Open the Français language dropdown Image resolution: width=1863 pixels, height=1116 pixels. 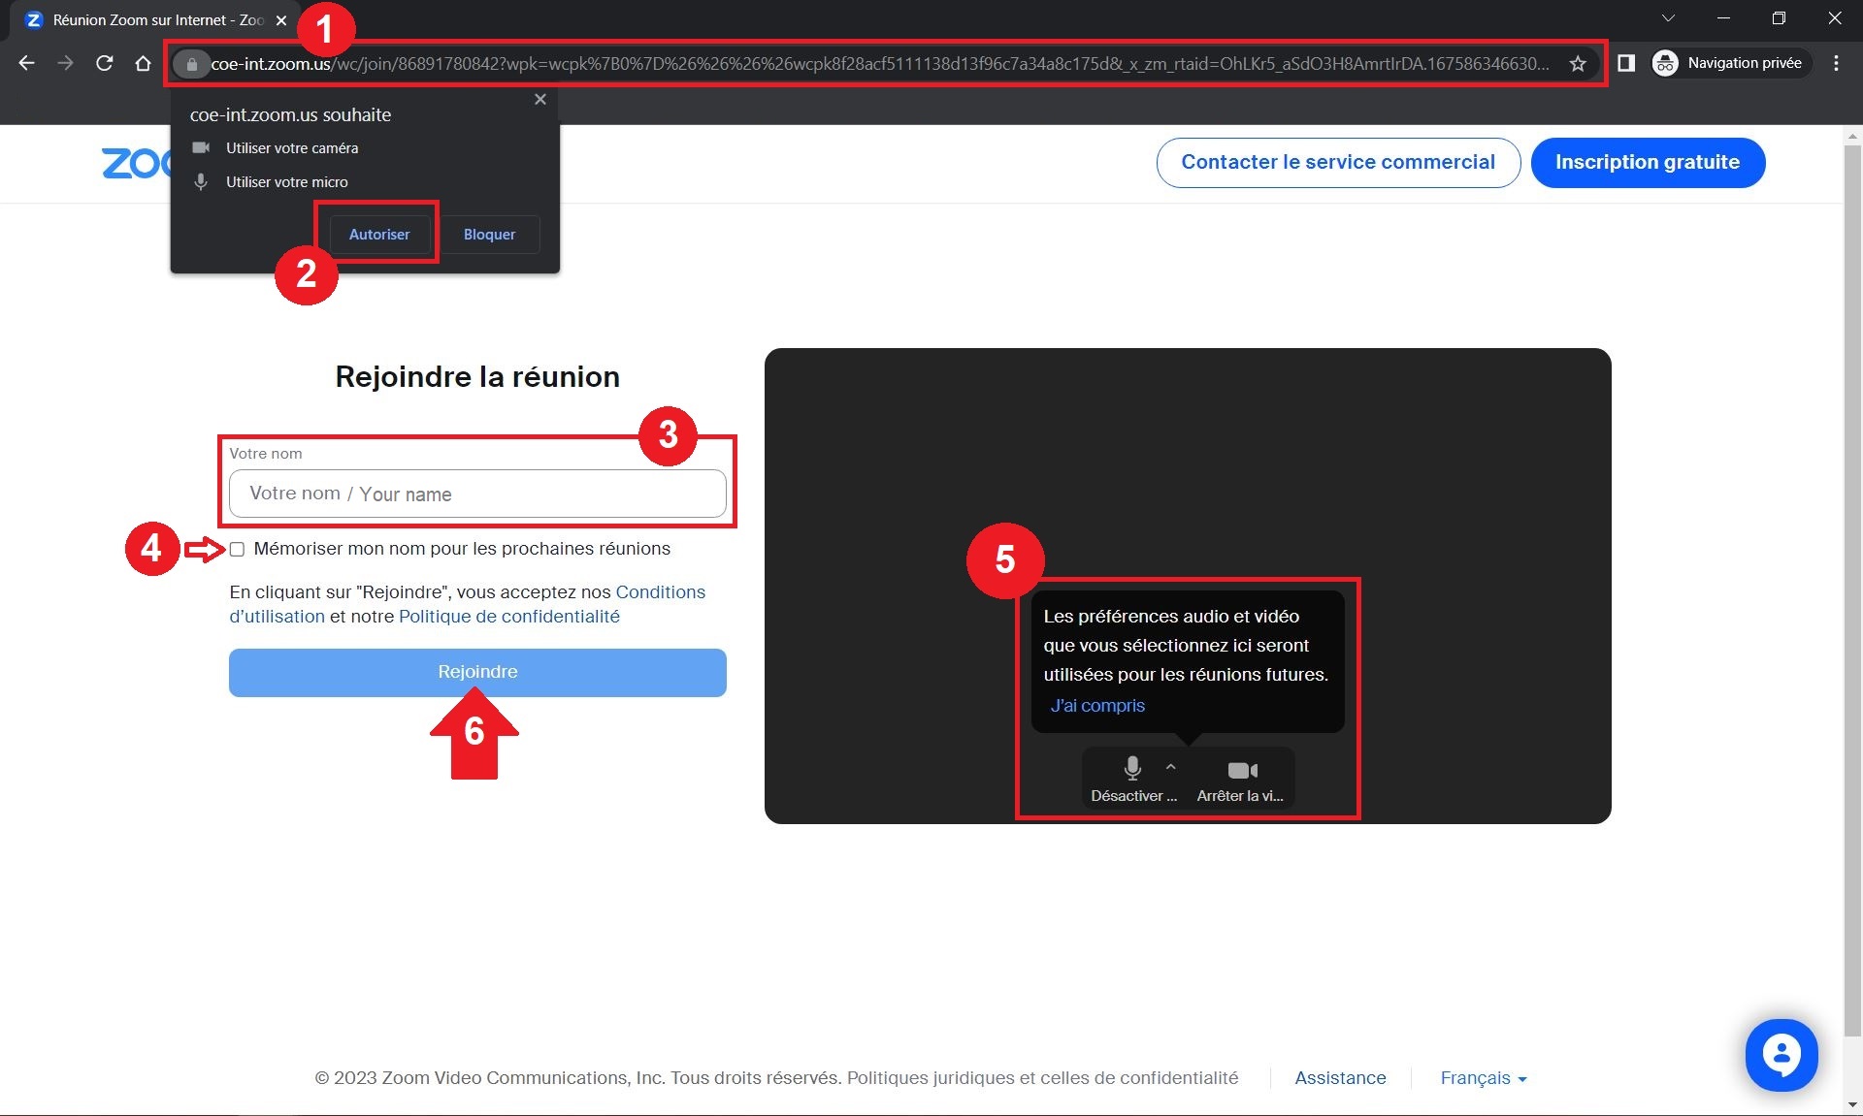(1483, 1078)
